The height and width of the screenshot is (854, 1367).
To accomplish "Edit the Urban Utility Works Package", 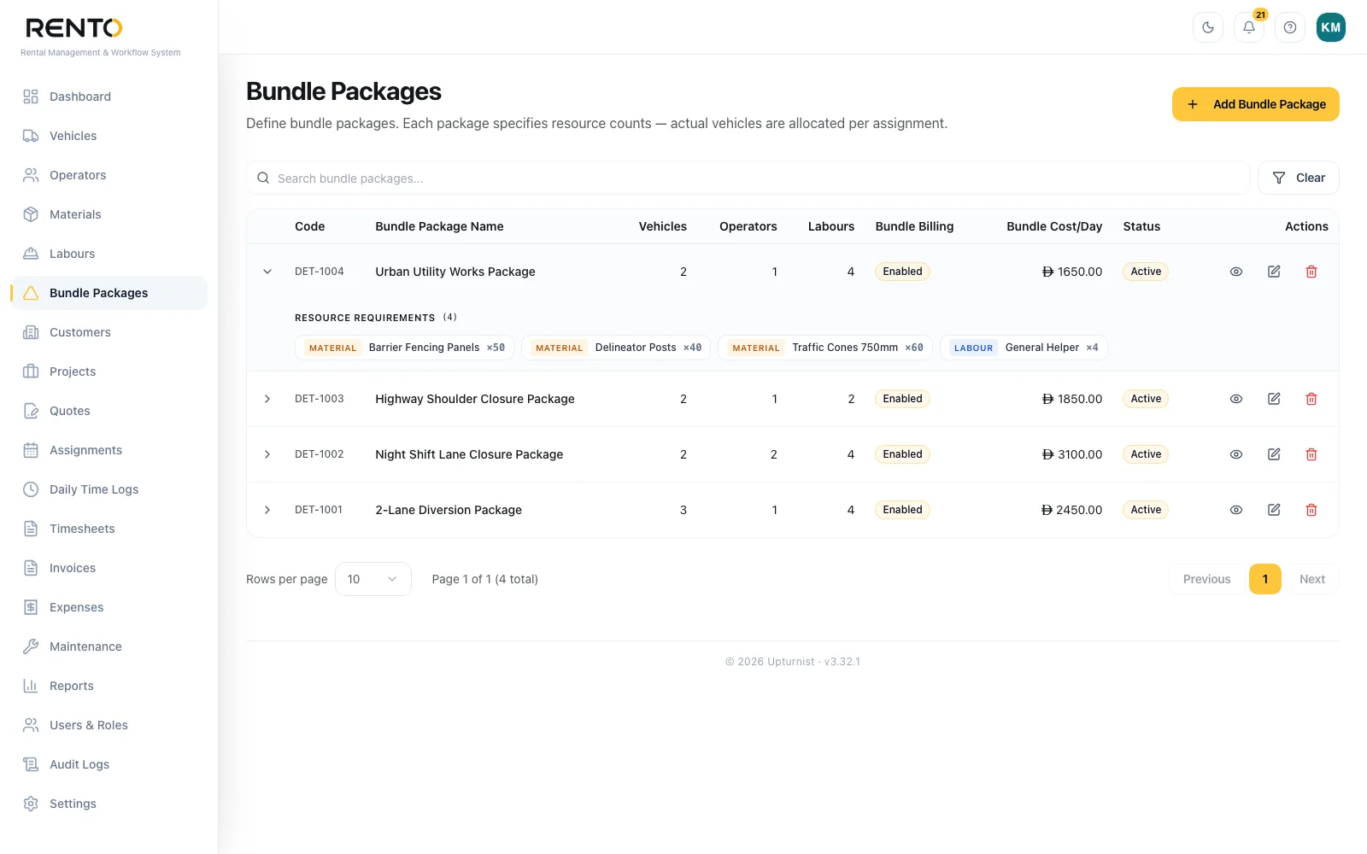I will click(1274, 272).
